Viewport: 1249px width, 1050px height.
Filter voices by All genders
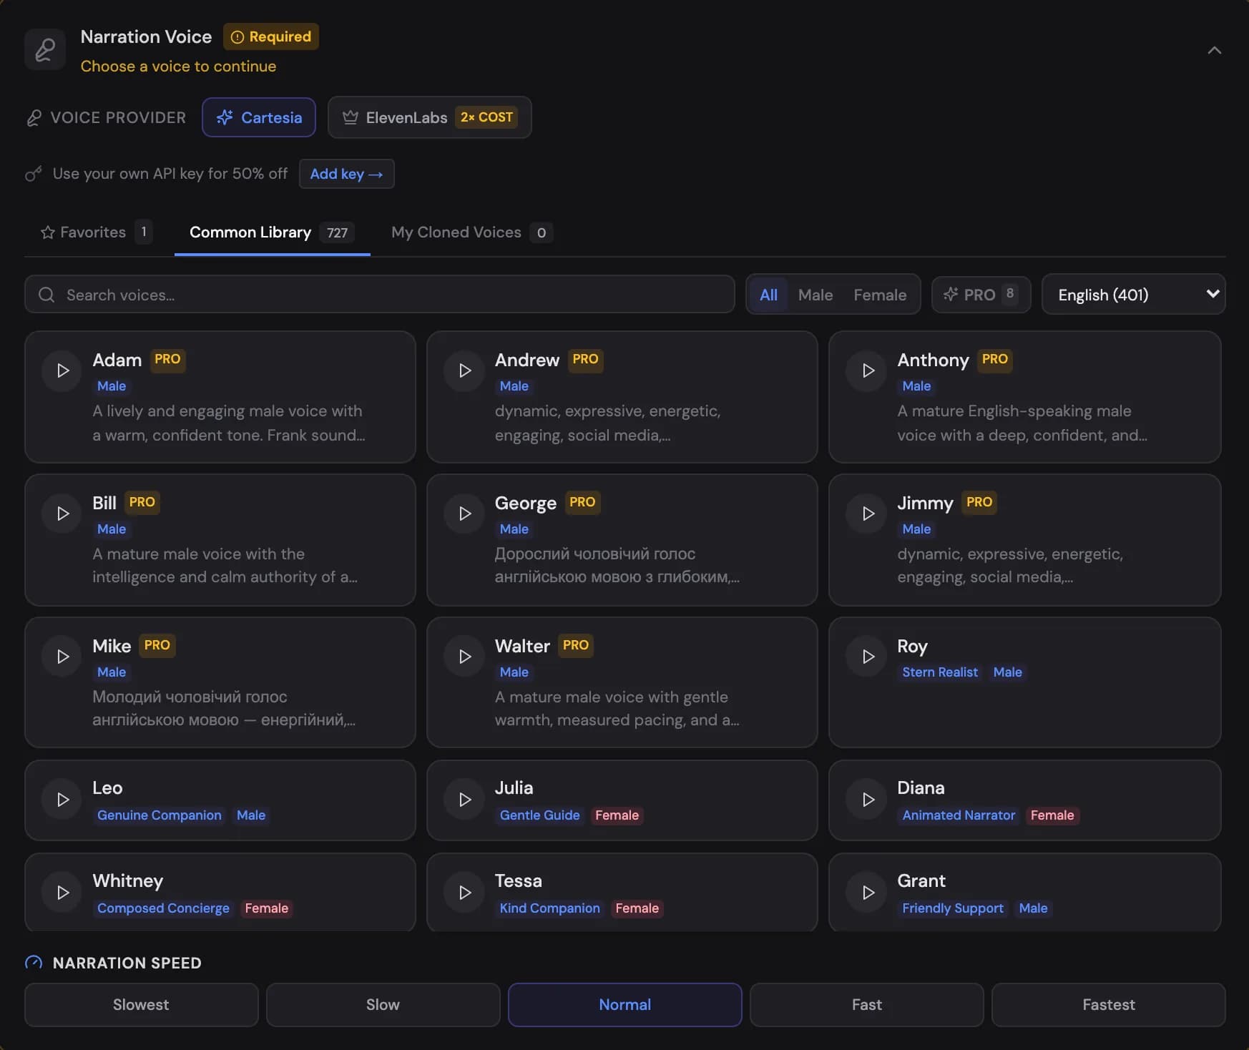pyautogui.click(x=768, y=295)
